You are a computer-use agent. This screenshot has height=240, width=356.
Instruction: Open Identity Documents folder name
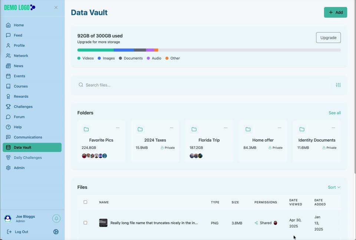(x=317, y=140)
